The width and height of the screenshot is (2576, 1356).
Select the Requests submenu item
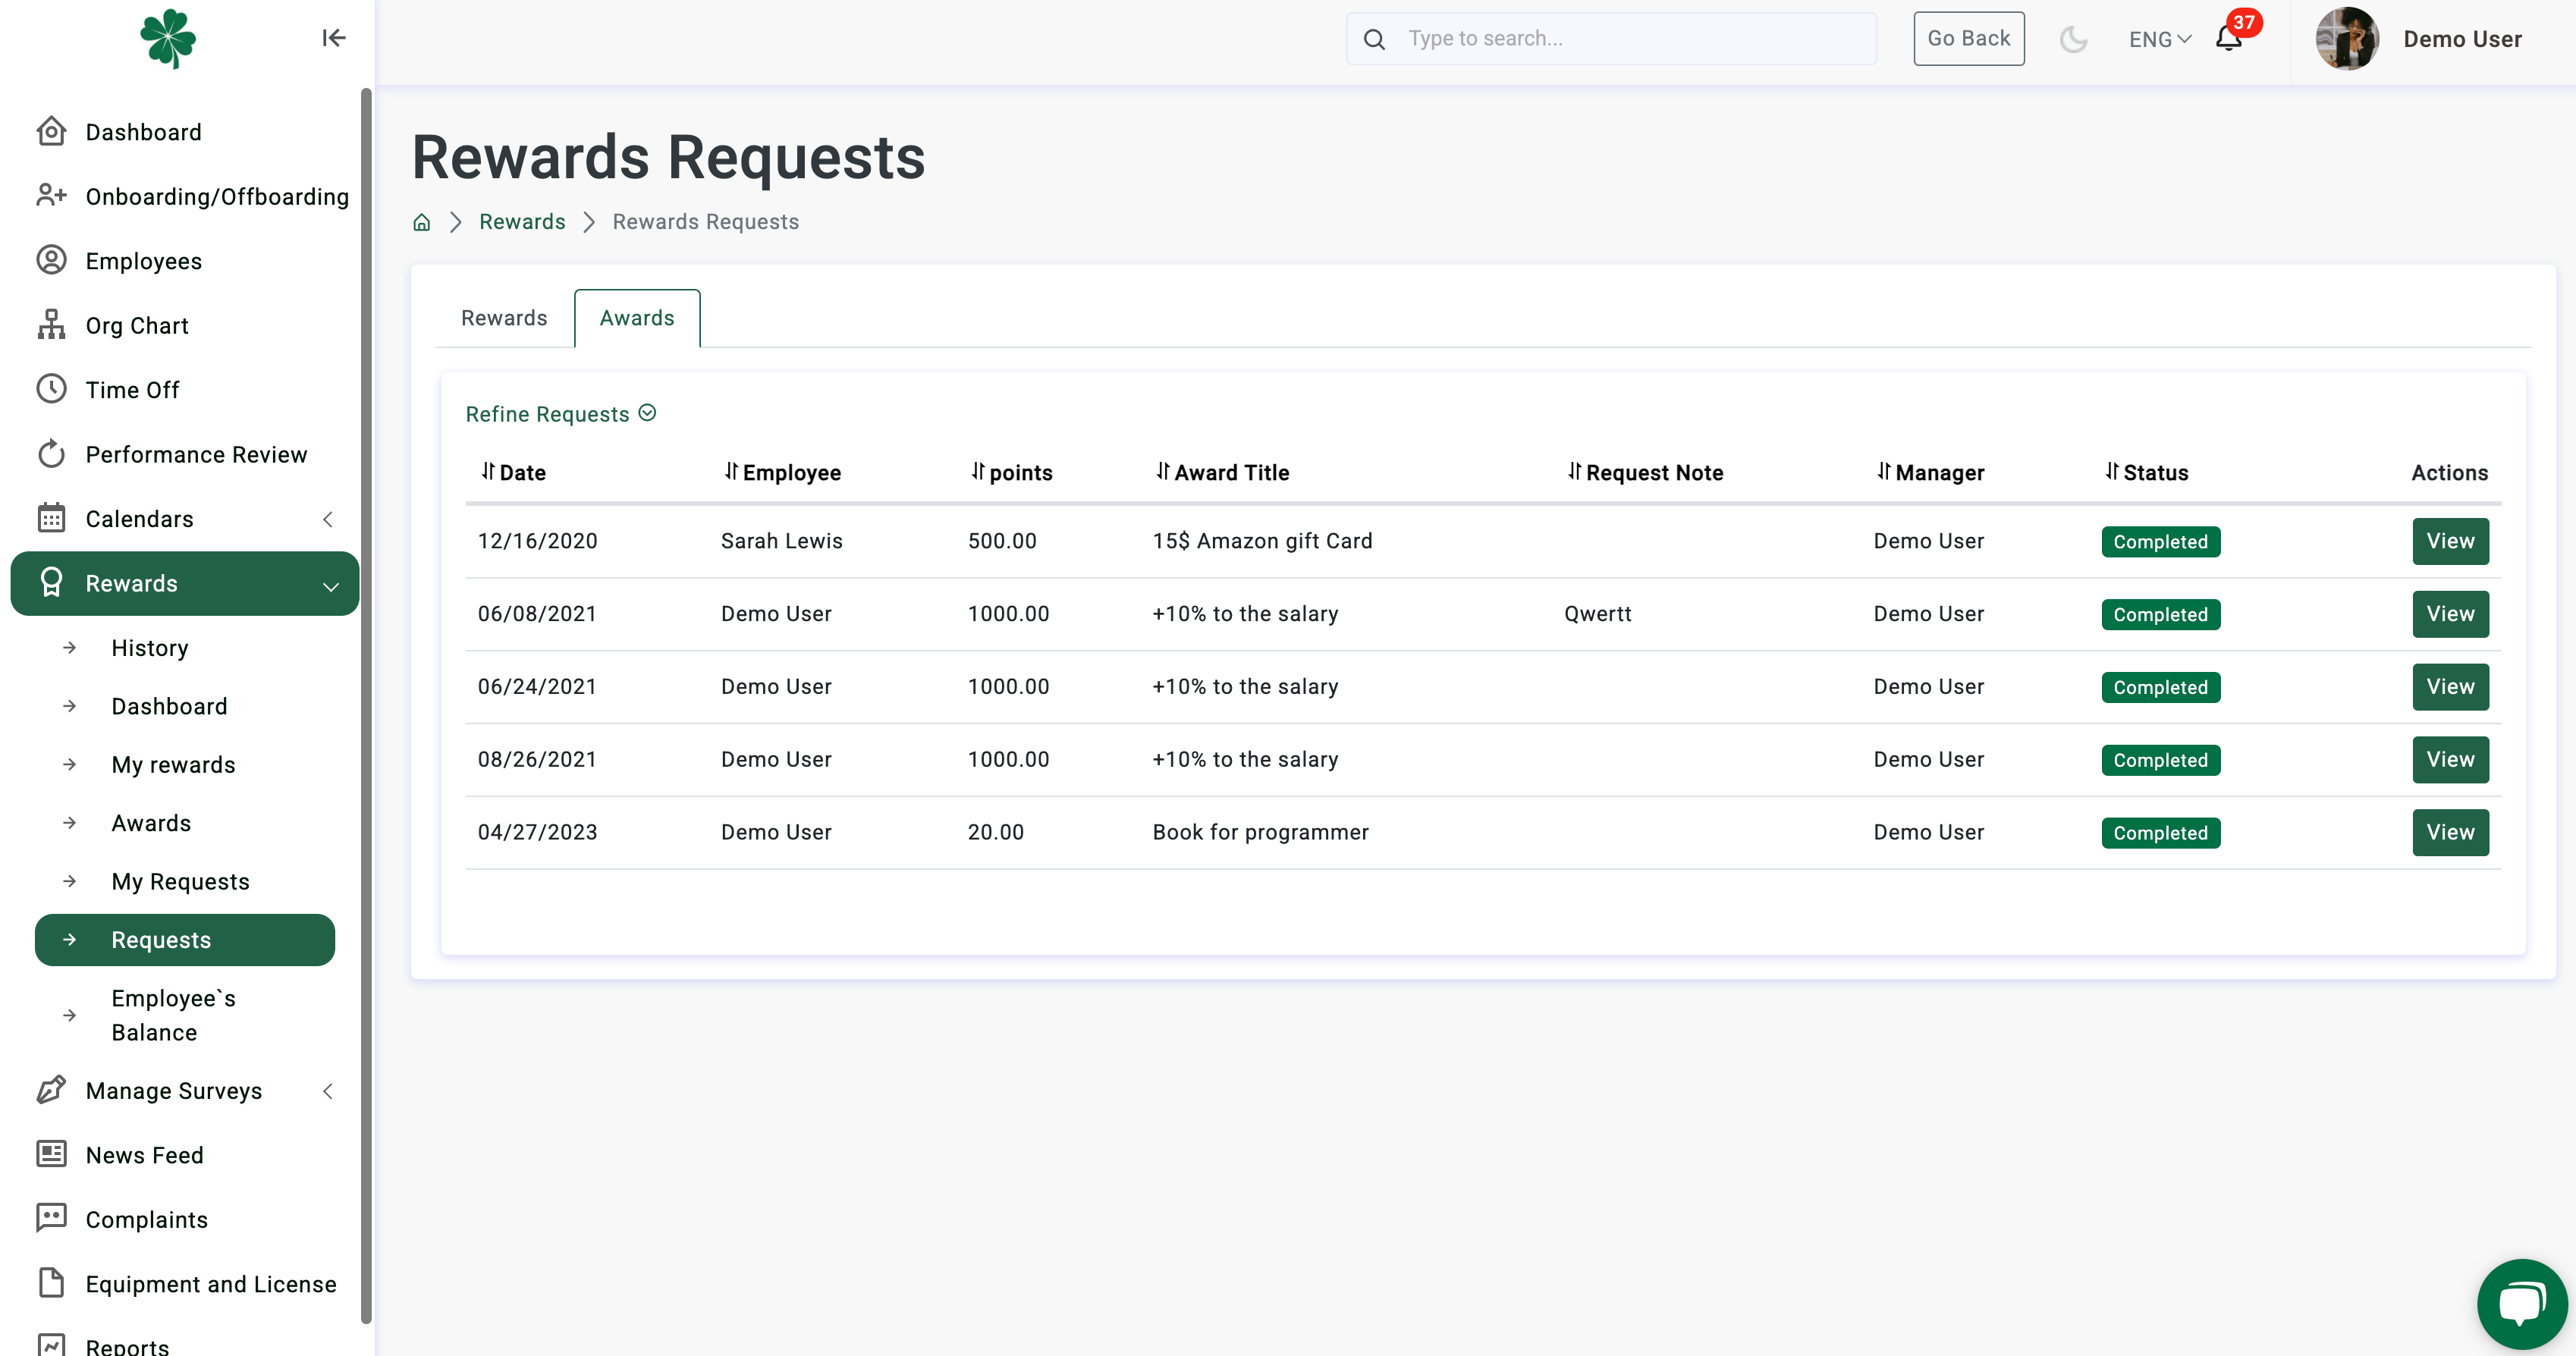tap(185, 940)
